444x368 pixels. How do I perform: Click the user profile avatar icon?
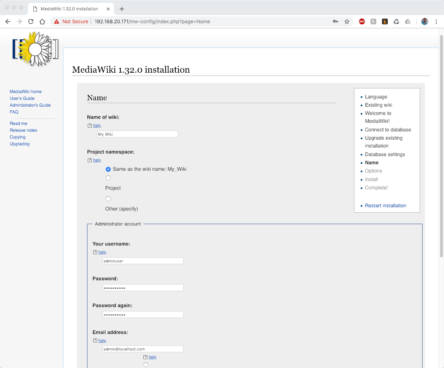click(x=425, y=21)
